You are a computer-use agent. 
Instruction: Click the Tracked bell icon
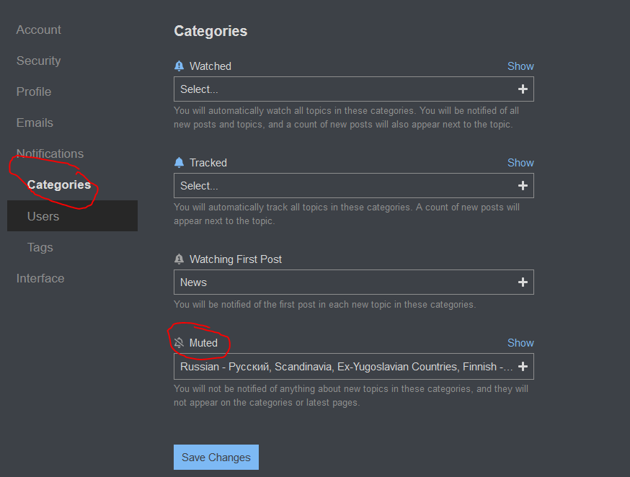pyautogui.click(x=179, y=163)
